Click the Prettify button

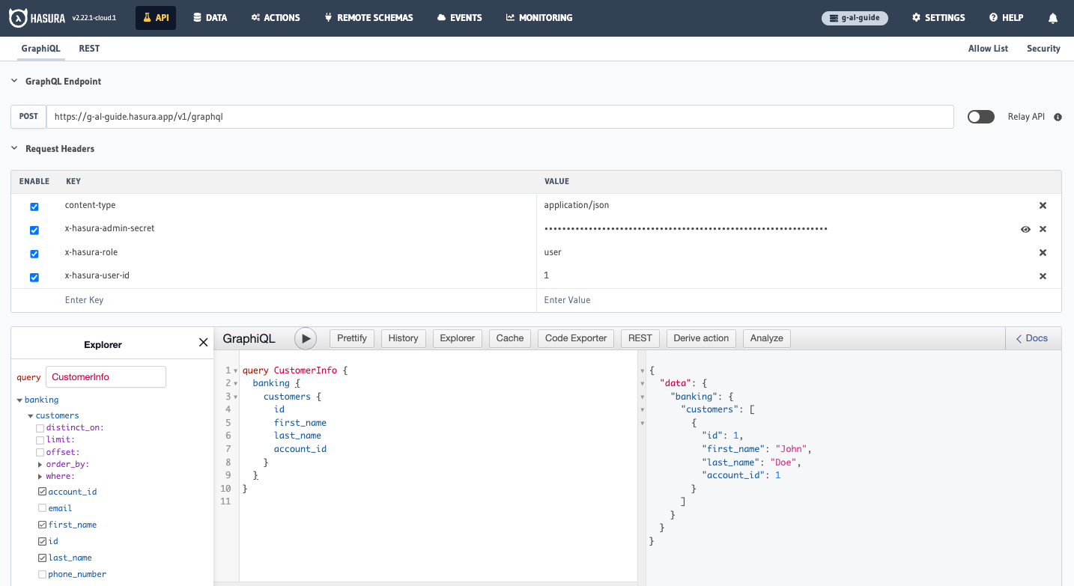click(351, 338)
